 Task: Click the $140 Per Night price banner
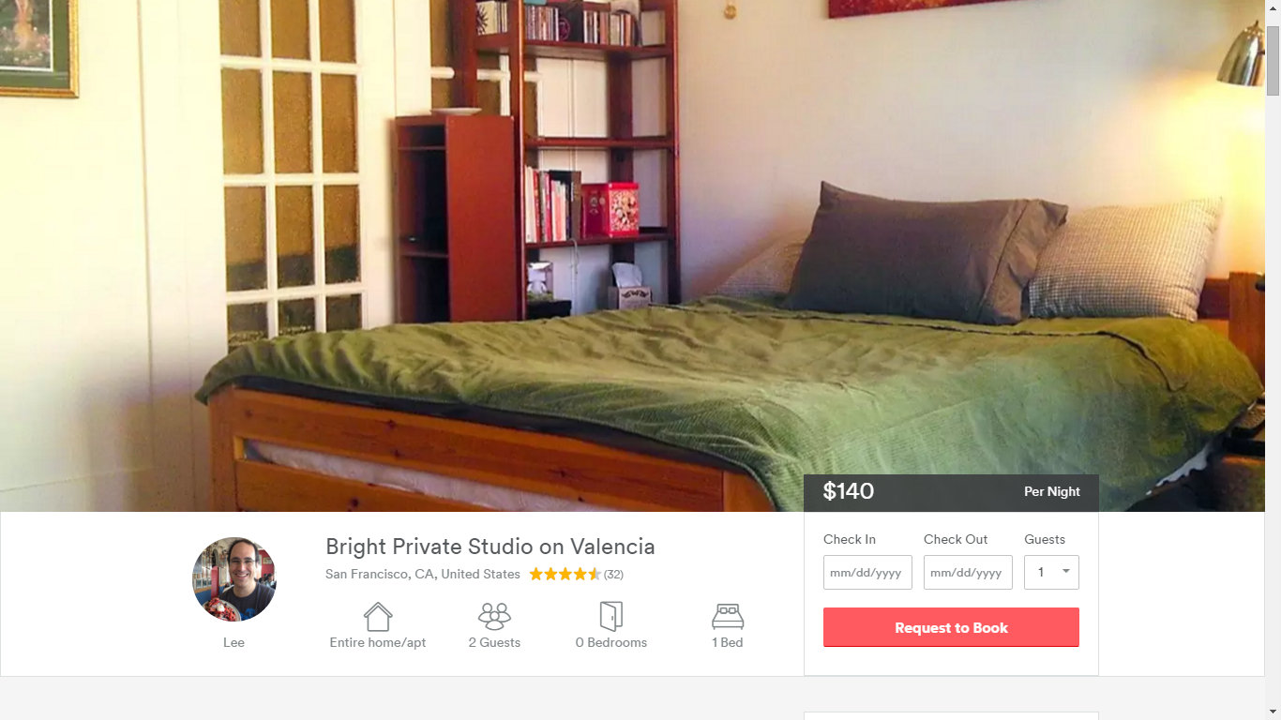tap(951, 492)
